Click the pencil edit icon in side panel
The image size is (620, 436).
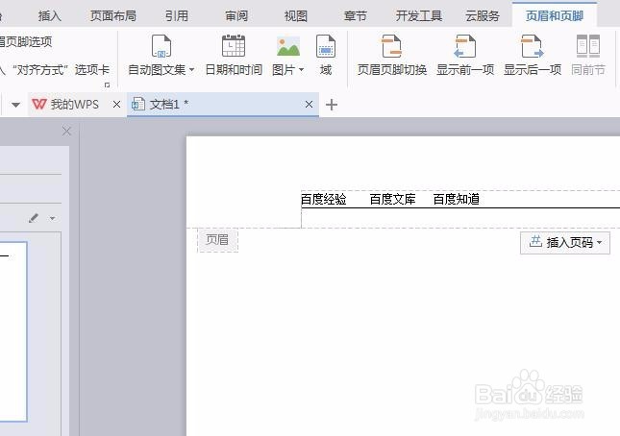tap(34, 218)
